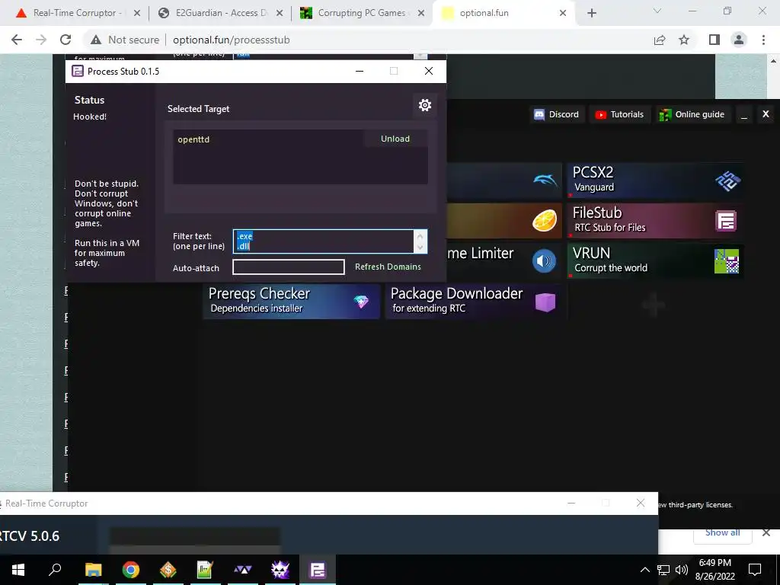This screenshot has width=780, height=585.
Task: Close the RTC launcher with X button
Action: (766, 114)
